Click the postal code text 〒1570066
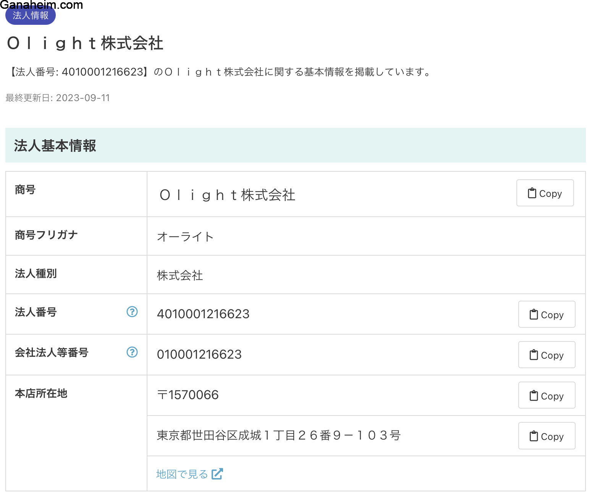The width and height of the screenshot is (592, 496). pyautogui.click(x=188, y=395)
